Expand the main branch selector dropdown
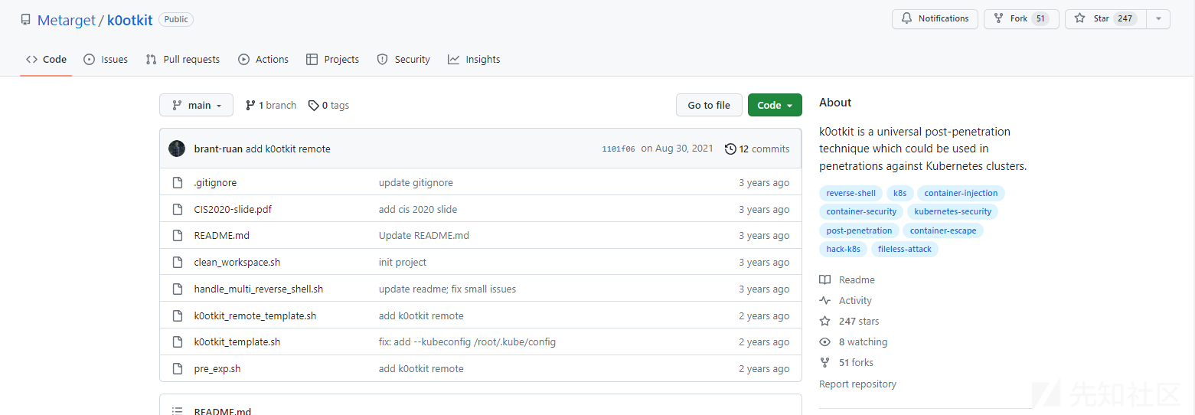The height and width of the screenshot is (415, 1195). 196,106
